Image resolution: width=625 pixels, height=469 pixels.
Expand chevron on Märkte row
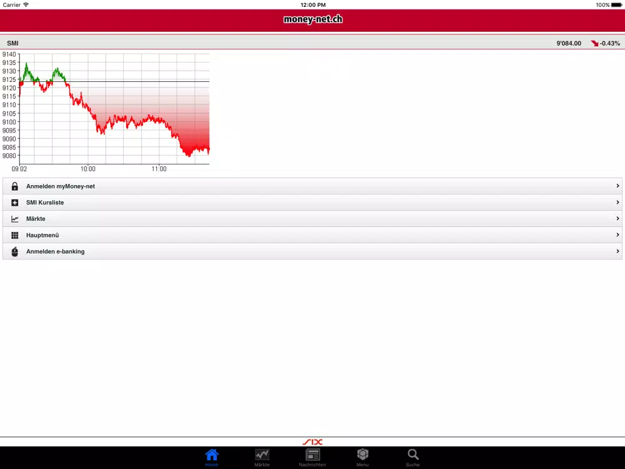click(x=617, y=218)
